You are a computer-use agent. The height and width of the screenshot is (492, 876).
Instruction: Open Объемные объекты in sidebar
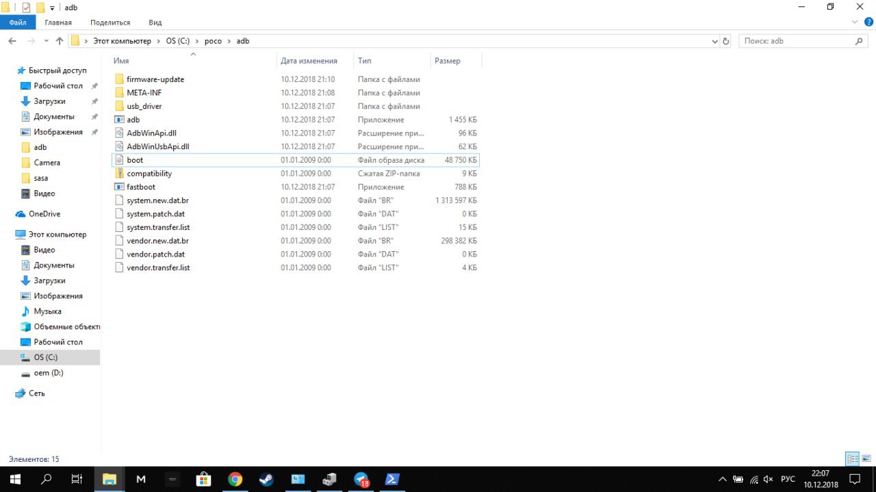pyautogui.click(x=66, y=326)
